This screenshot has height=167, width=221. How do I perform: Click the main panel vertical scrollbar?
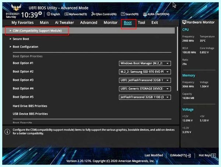coord(177,59)
